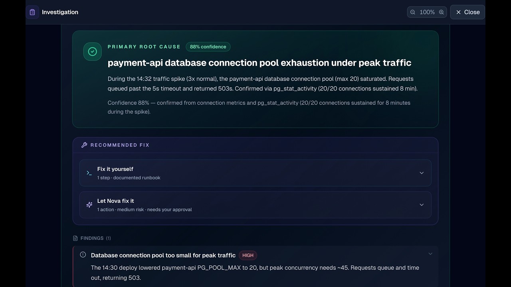The width and height of the screenshot is (511, 287).
Task: Click the Database connection pool too small title
Action: [x=163, y=256]
